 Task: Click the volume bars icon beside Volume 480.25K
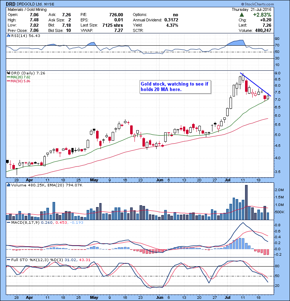(9, 185)
